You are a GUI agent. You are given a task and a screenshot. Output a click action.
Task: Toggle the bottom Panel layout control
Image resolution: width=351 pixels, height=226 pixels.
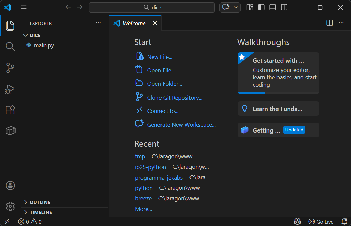click(272, 7)
